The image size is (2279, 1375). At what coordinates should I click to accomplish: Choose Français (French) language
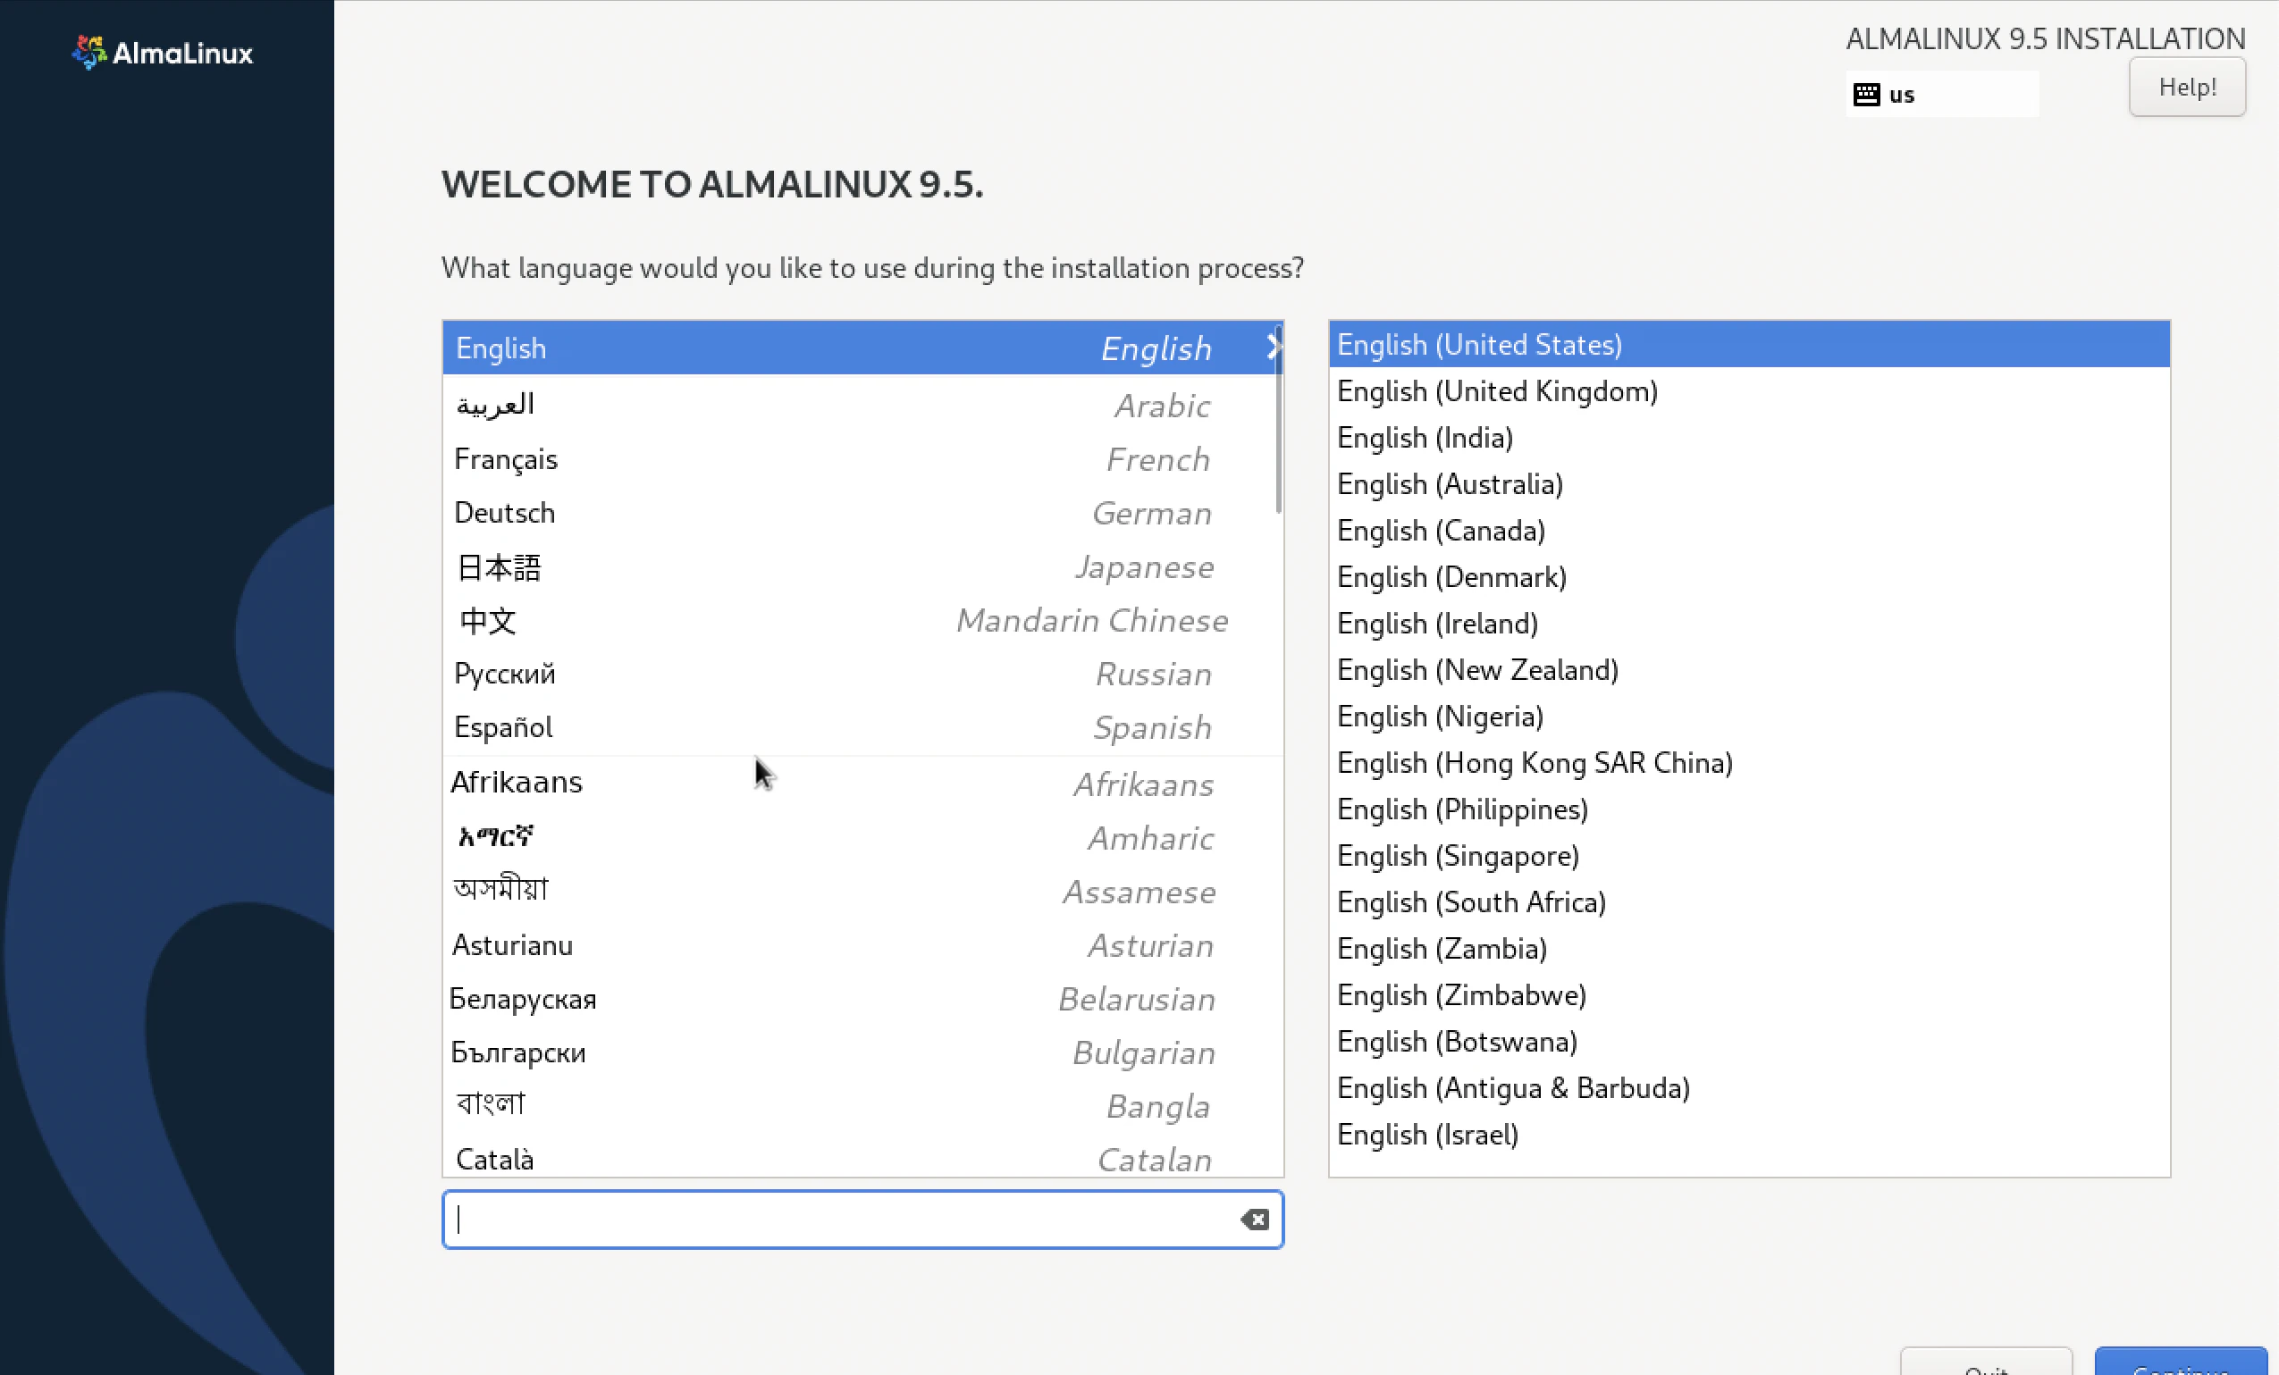click(862, 458)
